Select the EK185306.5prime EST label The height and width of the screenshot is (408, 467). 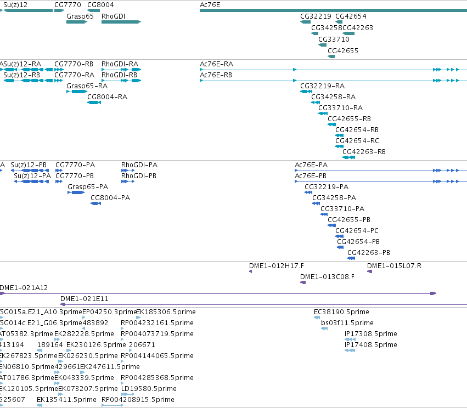[166, 312]
